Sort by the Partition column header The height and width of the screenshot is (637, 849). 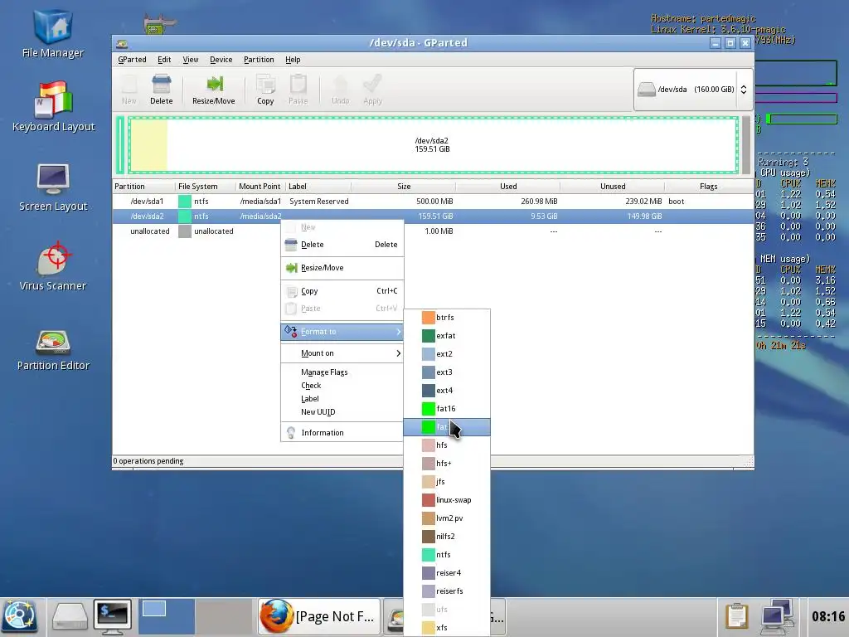tap(143, 187)
